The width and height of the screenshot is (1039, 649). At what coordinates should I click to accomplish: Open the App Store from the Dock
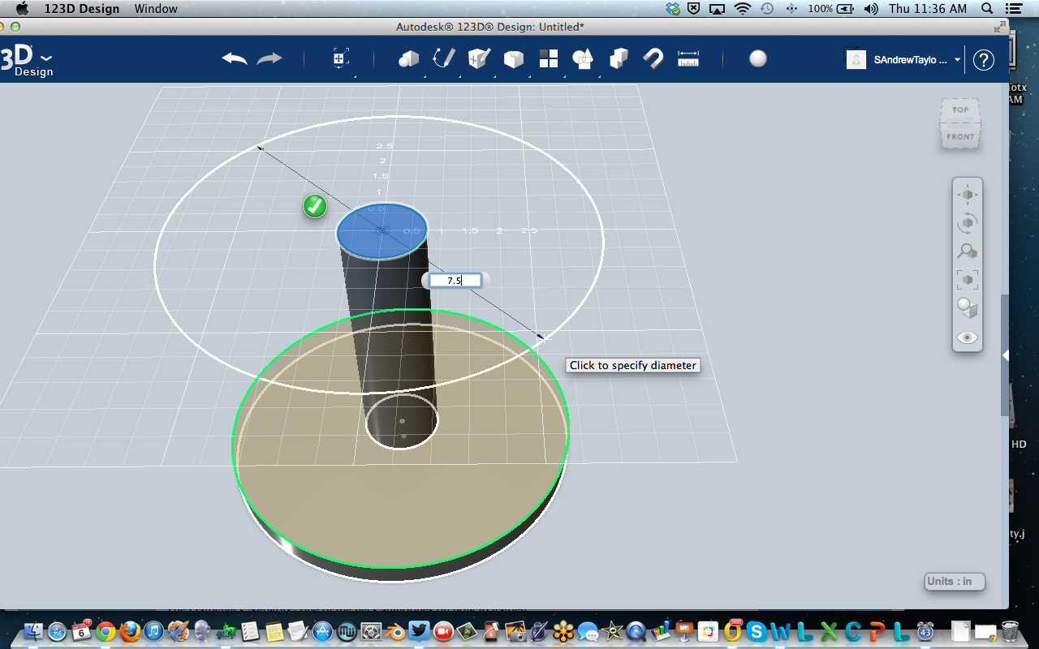point(323,631)
